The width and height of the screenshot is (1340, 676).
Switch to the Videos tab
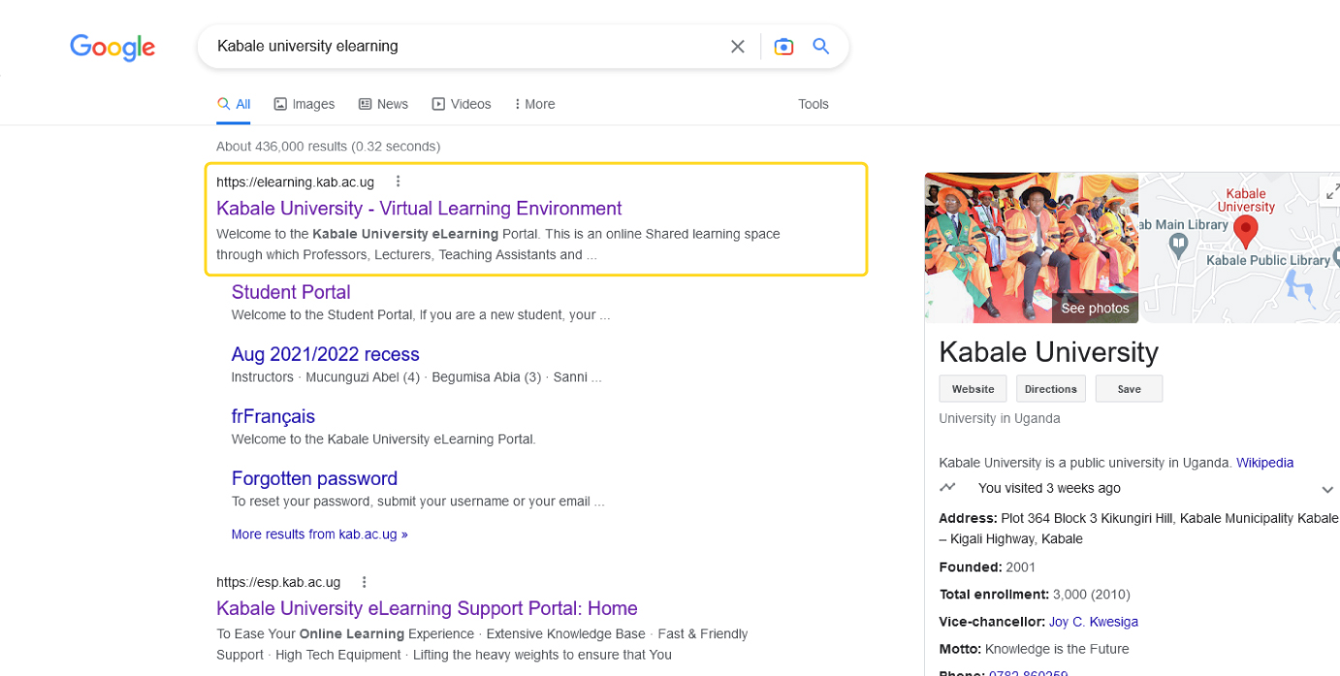[462, 104]
